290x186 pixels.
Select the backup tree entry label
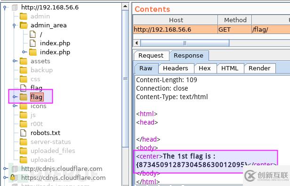[x=41, y=70]
